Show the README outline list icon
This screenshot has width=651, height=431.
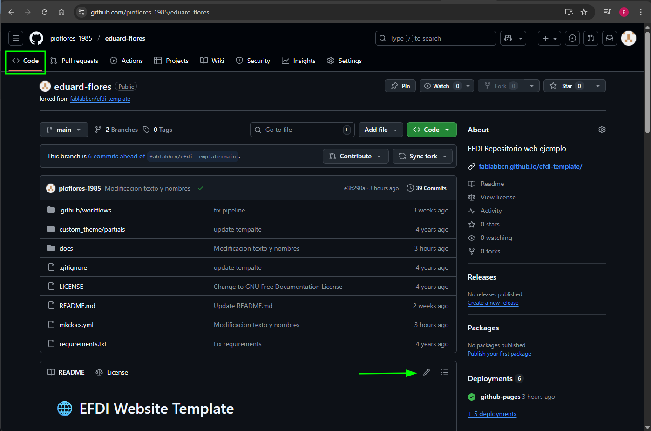click(x=445, y=372)
